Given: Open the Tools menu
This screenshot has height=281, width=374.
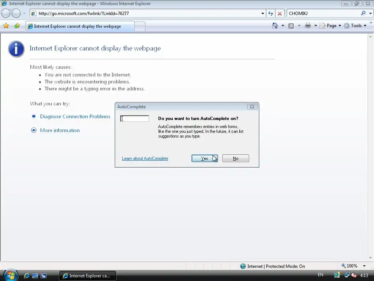Looking at the screenshot, I should click(x=355, y=26).
